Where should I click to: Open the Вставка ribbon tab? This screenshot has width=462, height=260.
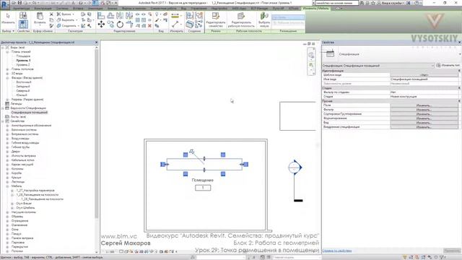78,8
